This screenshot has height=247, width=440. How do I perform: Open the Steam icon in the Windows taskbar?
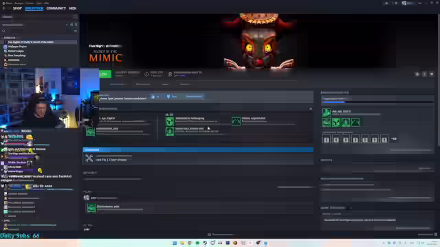click(x=205, y=243)
